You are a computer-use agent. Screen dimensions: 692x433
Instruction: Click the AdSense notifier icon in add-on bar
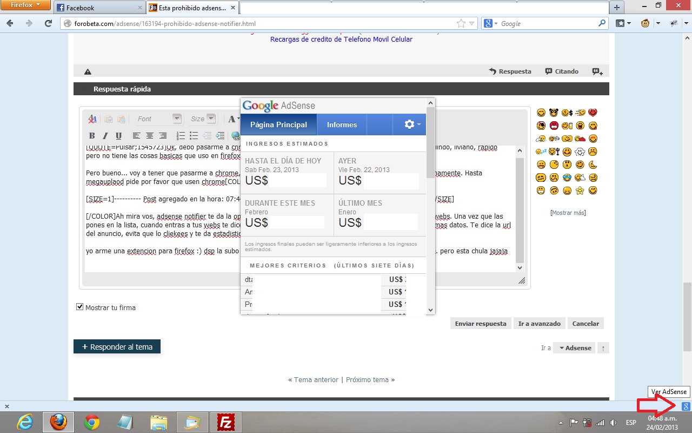tap(686, 406)
